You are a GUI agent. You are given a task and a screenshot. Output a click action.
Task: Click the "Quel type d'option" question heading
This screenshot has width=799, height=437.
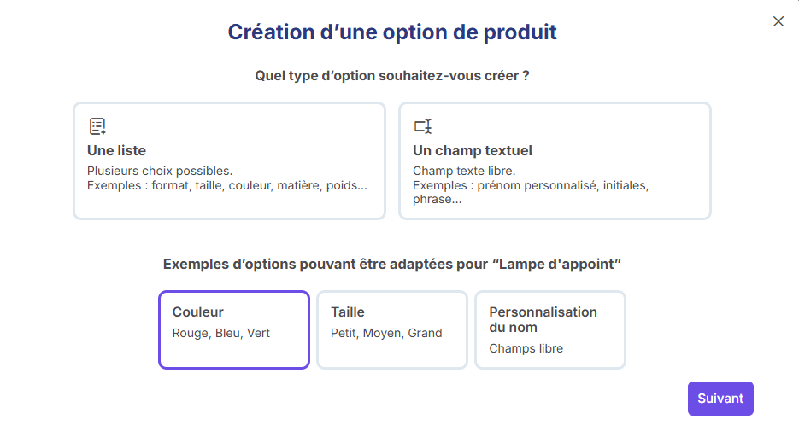click(392, 76)
